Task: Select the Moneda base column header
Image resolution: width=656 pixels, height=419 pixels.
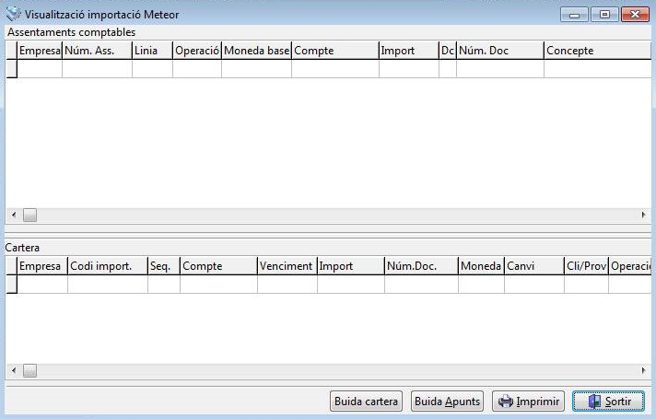Action: (x=256, y=51)
